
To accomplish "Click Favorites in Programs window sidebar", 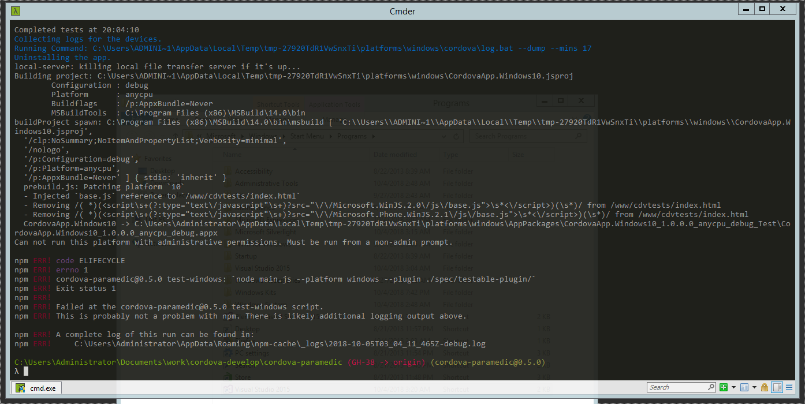I will [157, 158].
